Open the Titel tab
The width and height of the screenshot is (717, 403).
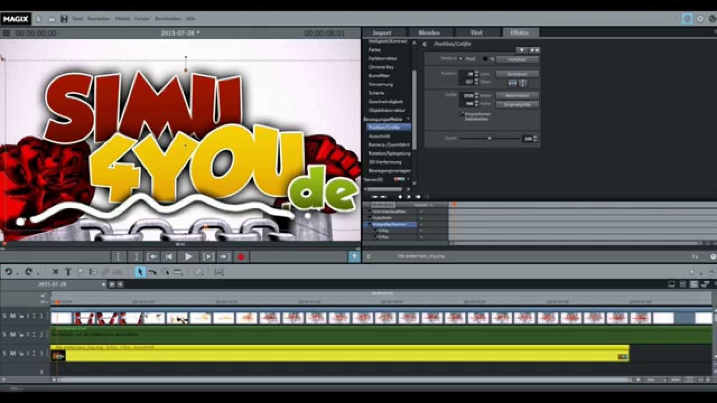476,33
